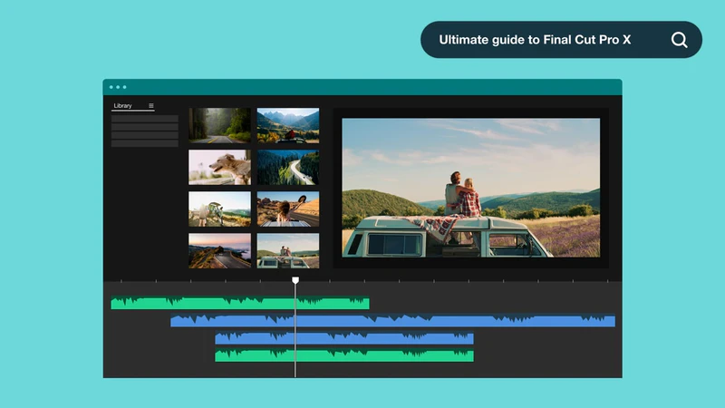
Task: Click the timeline playhead marker
Action: point(295,280)
